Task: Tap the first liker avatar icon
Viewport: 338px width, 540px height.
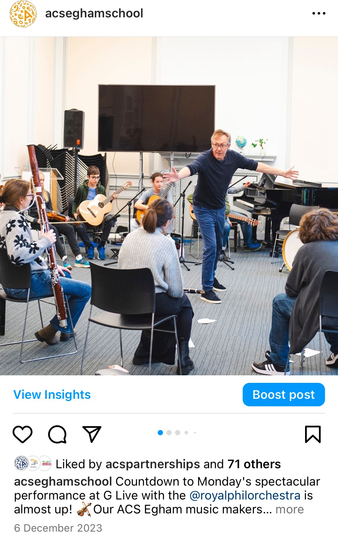Action: [x=21, y=463]
